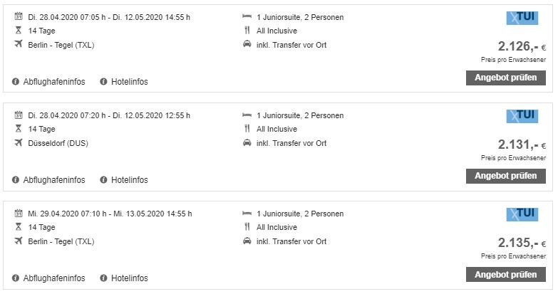
Task: Click the TUI logo on the 2.131 € offer
Action: 522,116
